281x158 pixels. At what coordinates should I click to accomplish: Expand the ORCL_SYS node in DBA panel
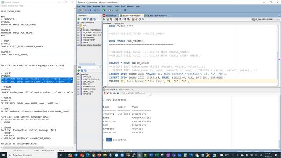pos(78,84)
